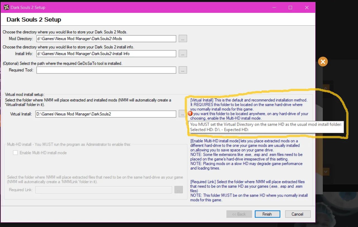
Task: Click the '(Optional) Select the path' GeDoSaTo text
Action: click(63, 64)
